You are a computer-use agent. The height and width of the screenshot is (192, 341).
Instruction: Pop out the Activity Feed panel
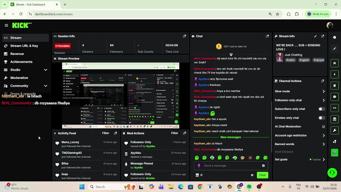point(115,133)
